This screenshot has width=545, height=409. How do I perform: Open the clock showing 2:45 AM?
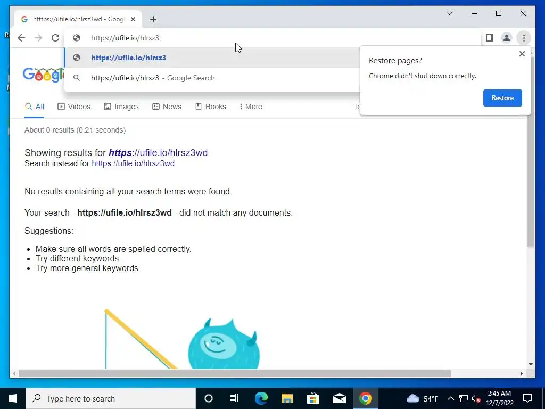(499, 398)
